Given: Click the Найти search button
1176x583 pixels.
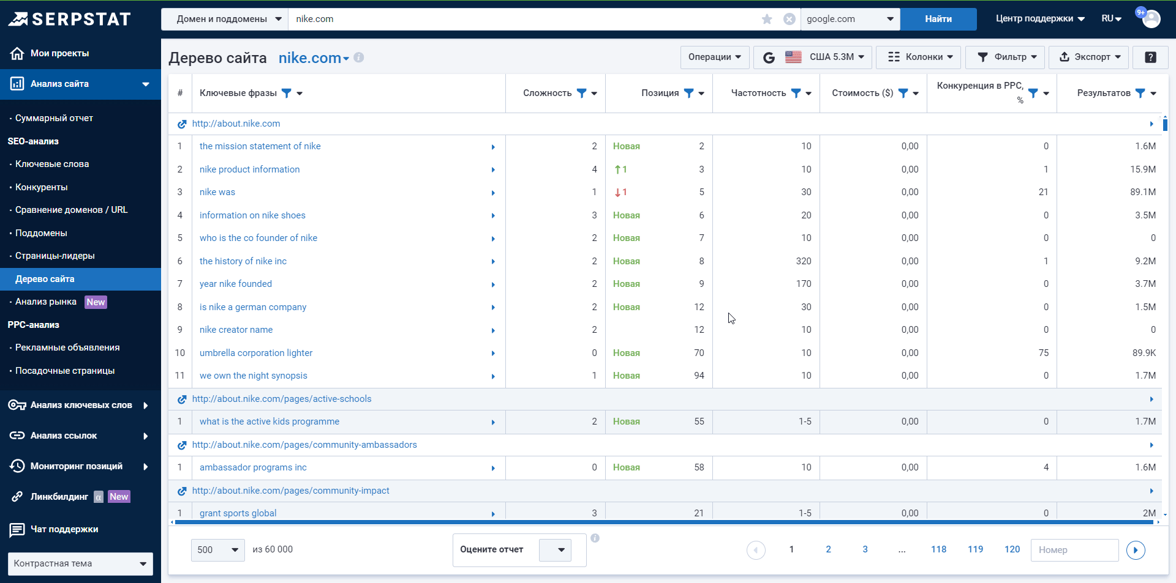Looking at the screenshot, I should pyautogui.click(x=938, y=19).
